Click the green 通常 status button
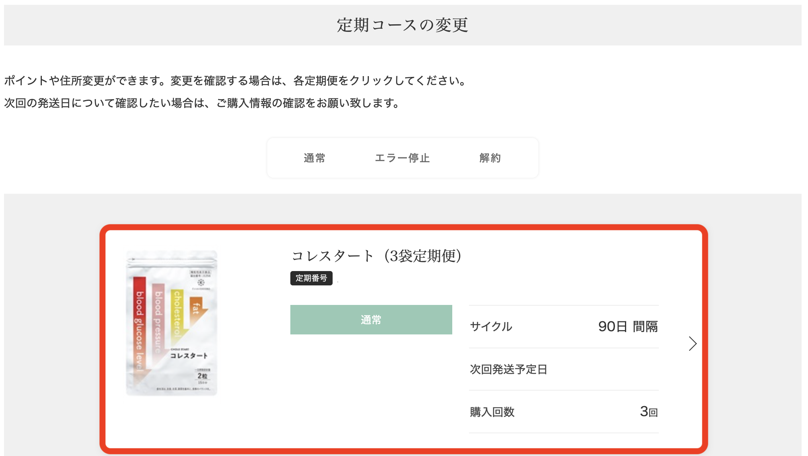The image size is (808, 456). pos(371,320)
